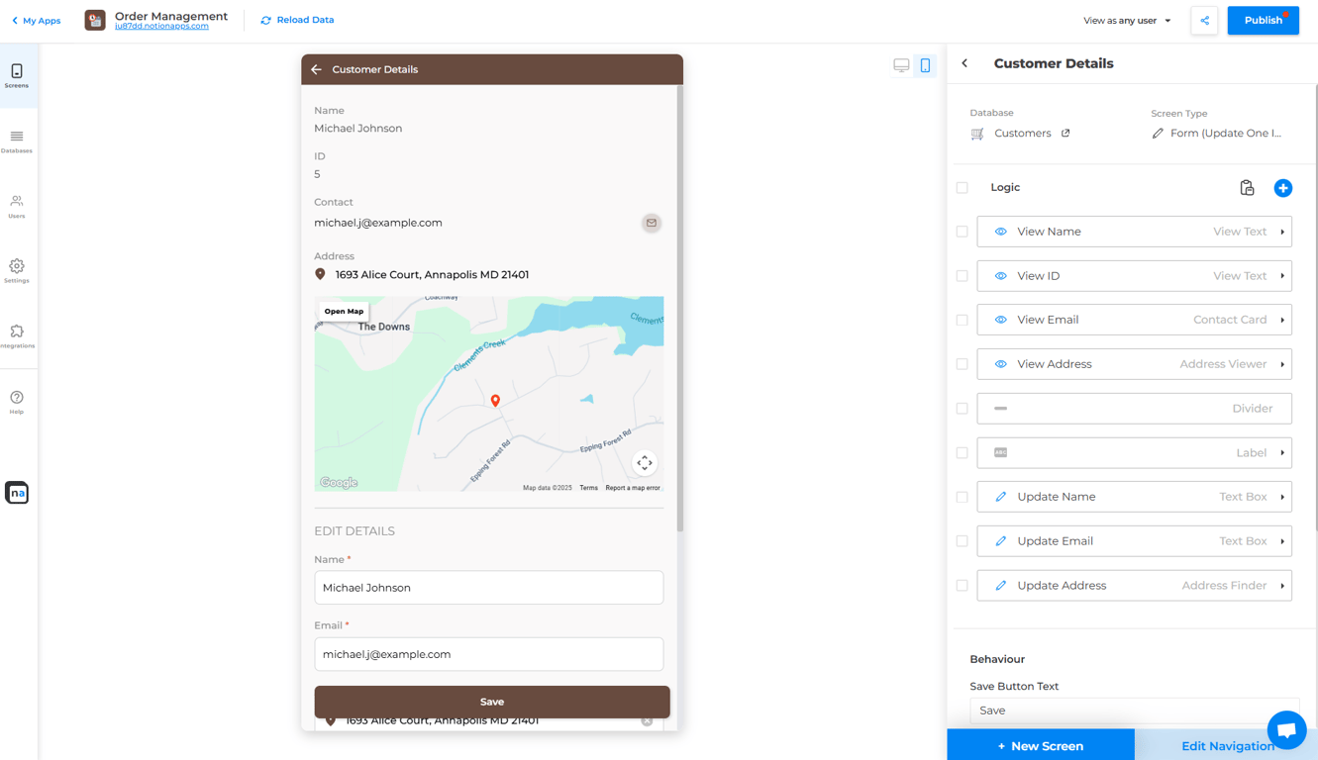Viewport: 1318px width, 760px height.
Task: Click the email envelope icon beside contact
Action: [x=651, y=223]
